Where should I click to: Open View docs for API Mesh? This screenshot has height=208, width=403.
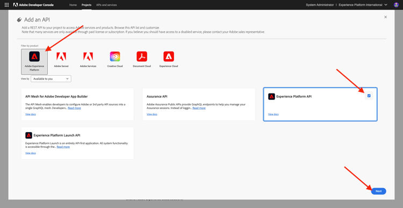tap(31, 114)
